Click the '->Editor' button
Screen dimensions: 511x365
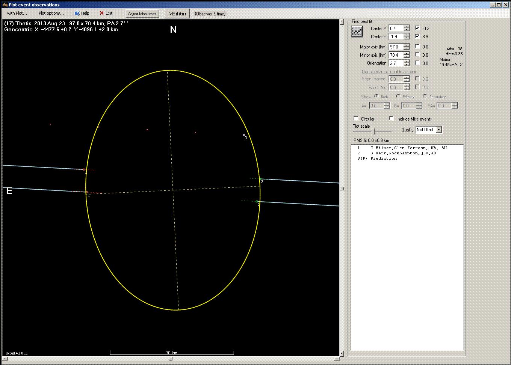point(177,14)
